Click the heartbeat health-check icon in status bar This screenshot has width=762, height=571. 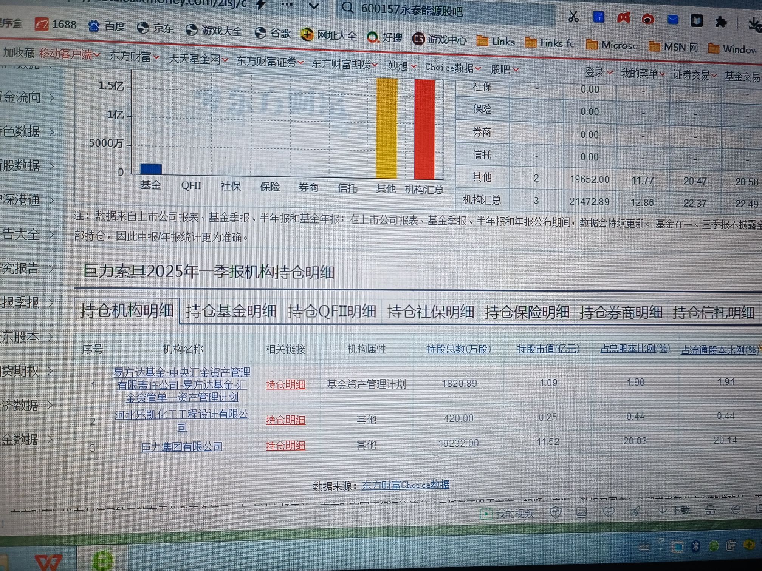609,511
